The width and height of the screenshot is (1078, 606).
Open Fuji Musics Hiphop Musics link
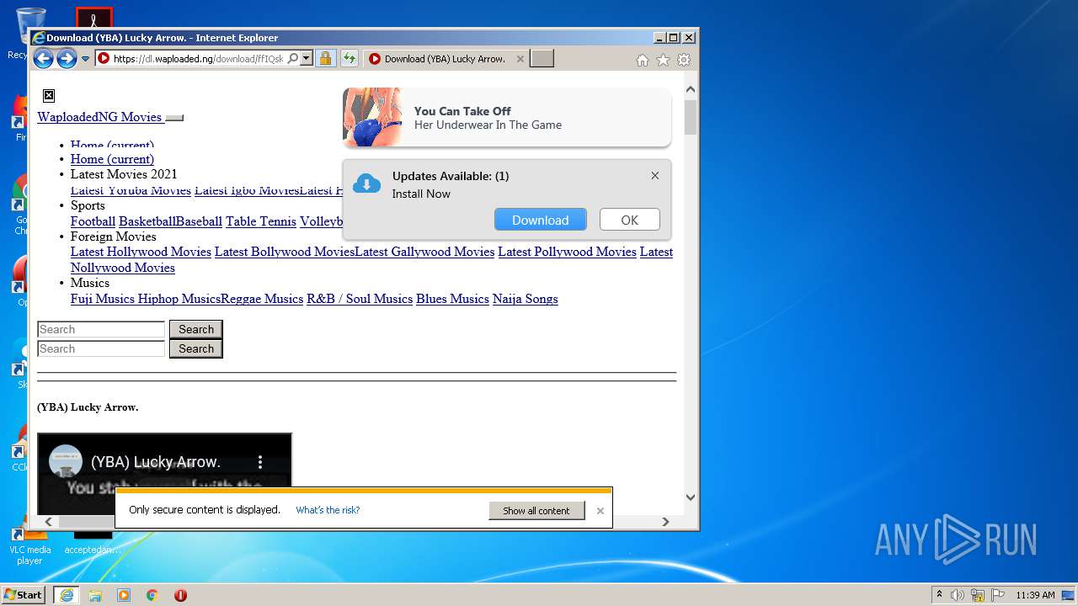[x=146, y=299]
